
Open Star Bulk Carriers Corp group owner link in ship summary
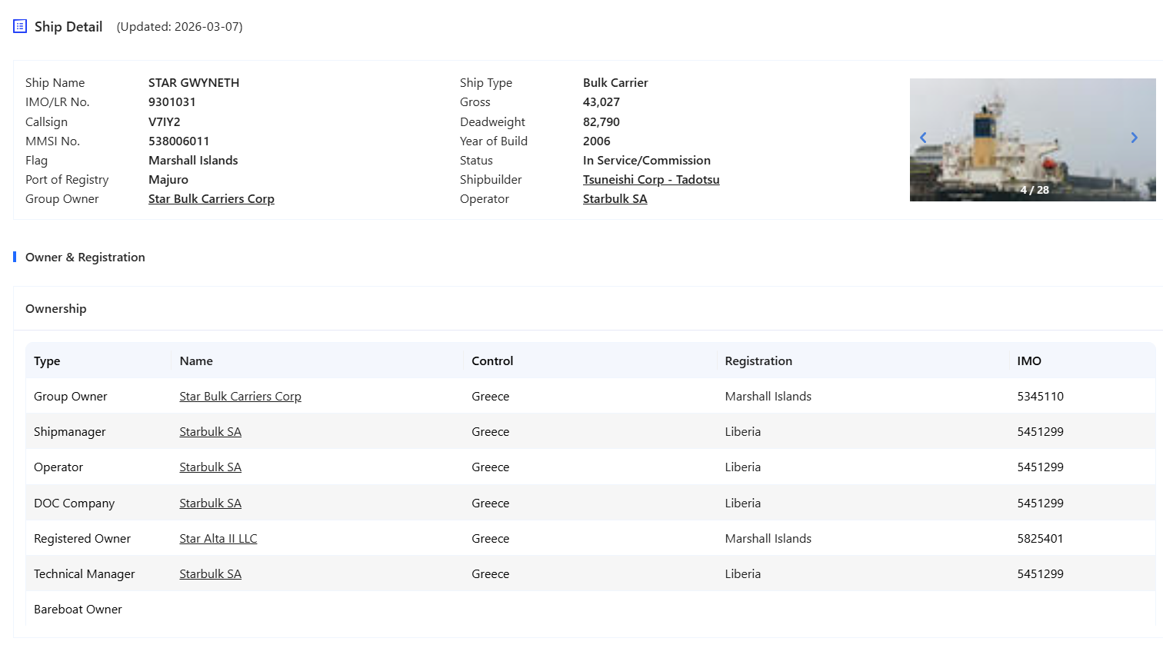(x=211, y=199)
